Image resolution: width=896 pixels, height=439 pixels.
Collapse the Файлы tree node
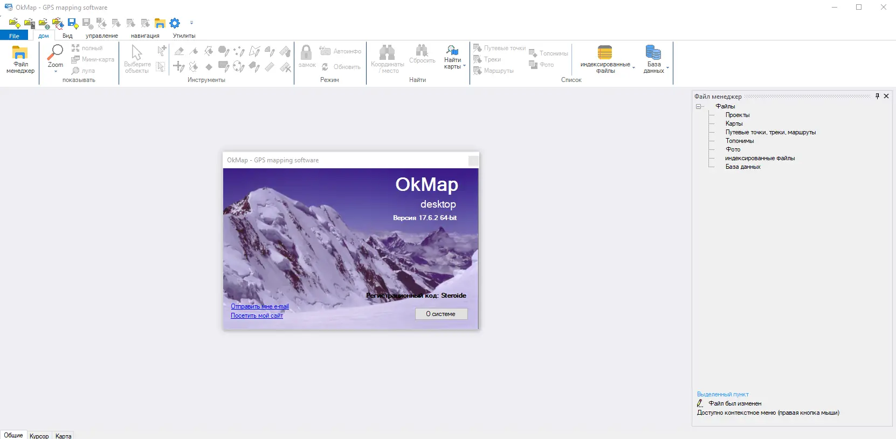[699, 106]
